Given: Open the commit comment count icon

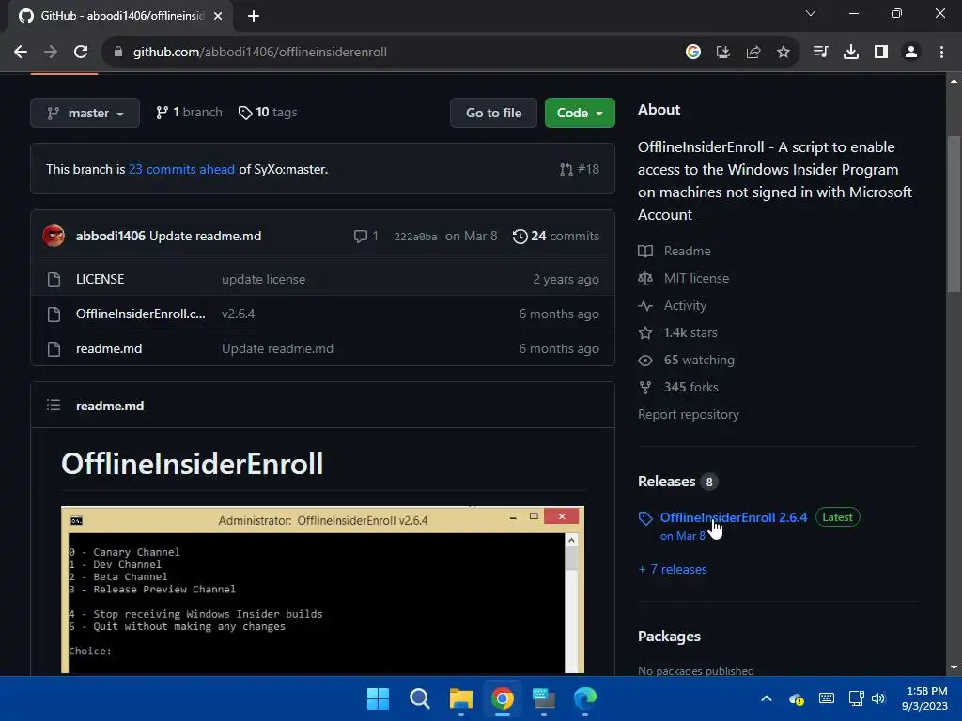Looking at the screenshot, I should point(365,236).
